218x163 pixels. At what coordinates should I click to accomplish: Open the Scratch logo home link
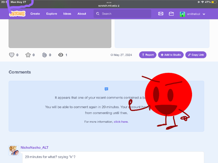coord(17,14)
